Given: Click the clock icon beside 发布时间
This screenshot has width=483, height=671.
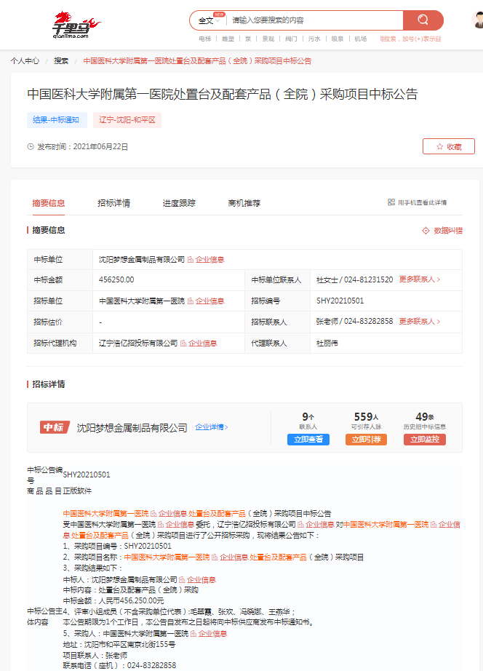Looking at the screenshot, I should pos(31,147).
